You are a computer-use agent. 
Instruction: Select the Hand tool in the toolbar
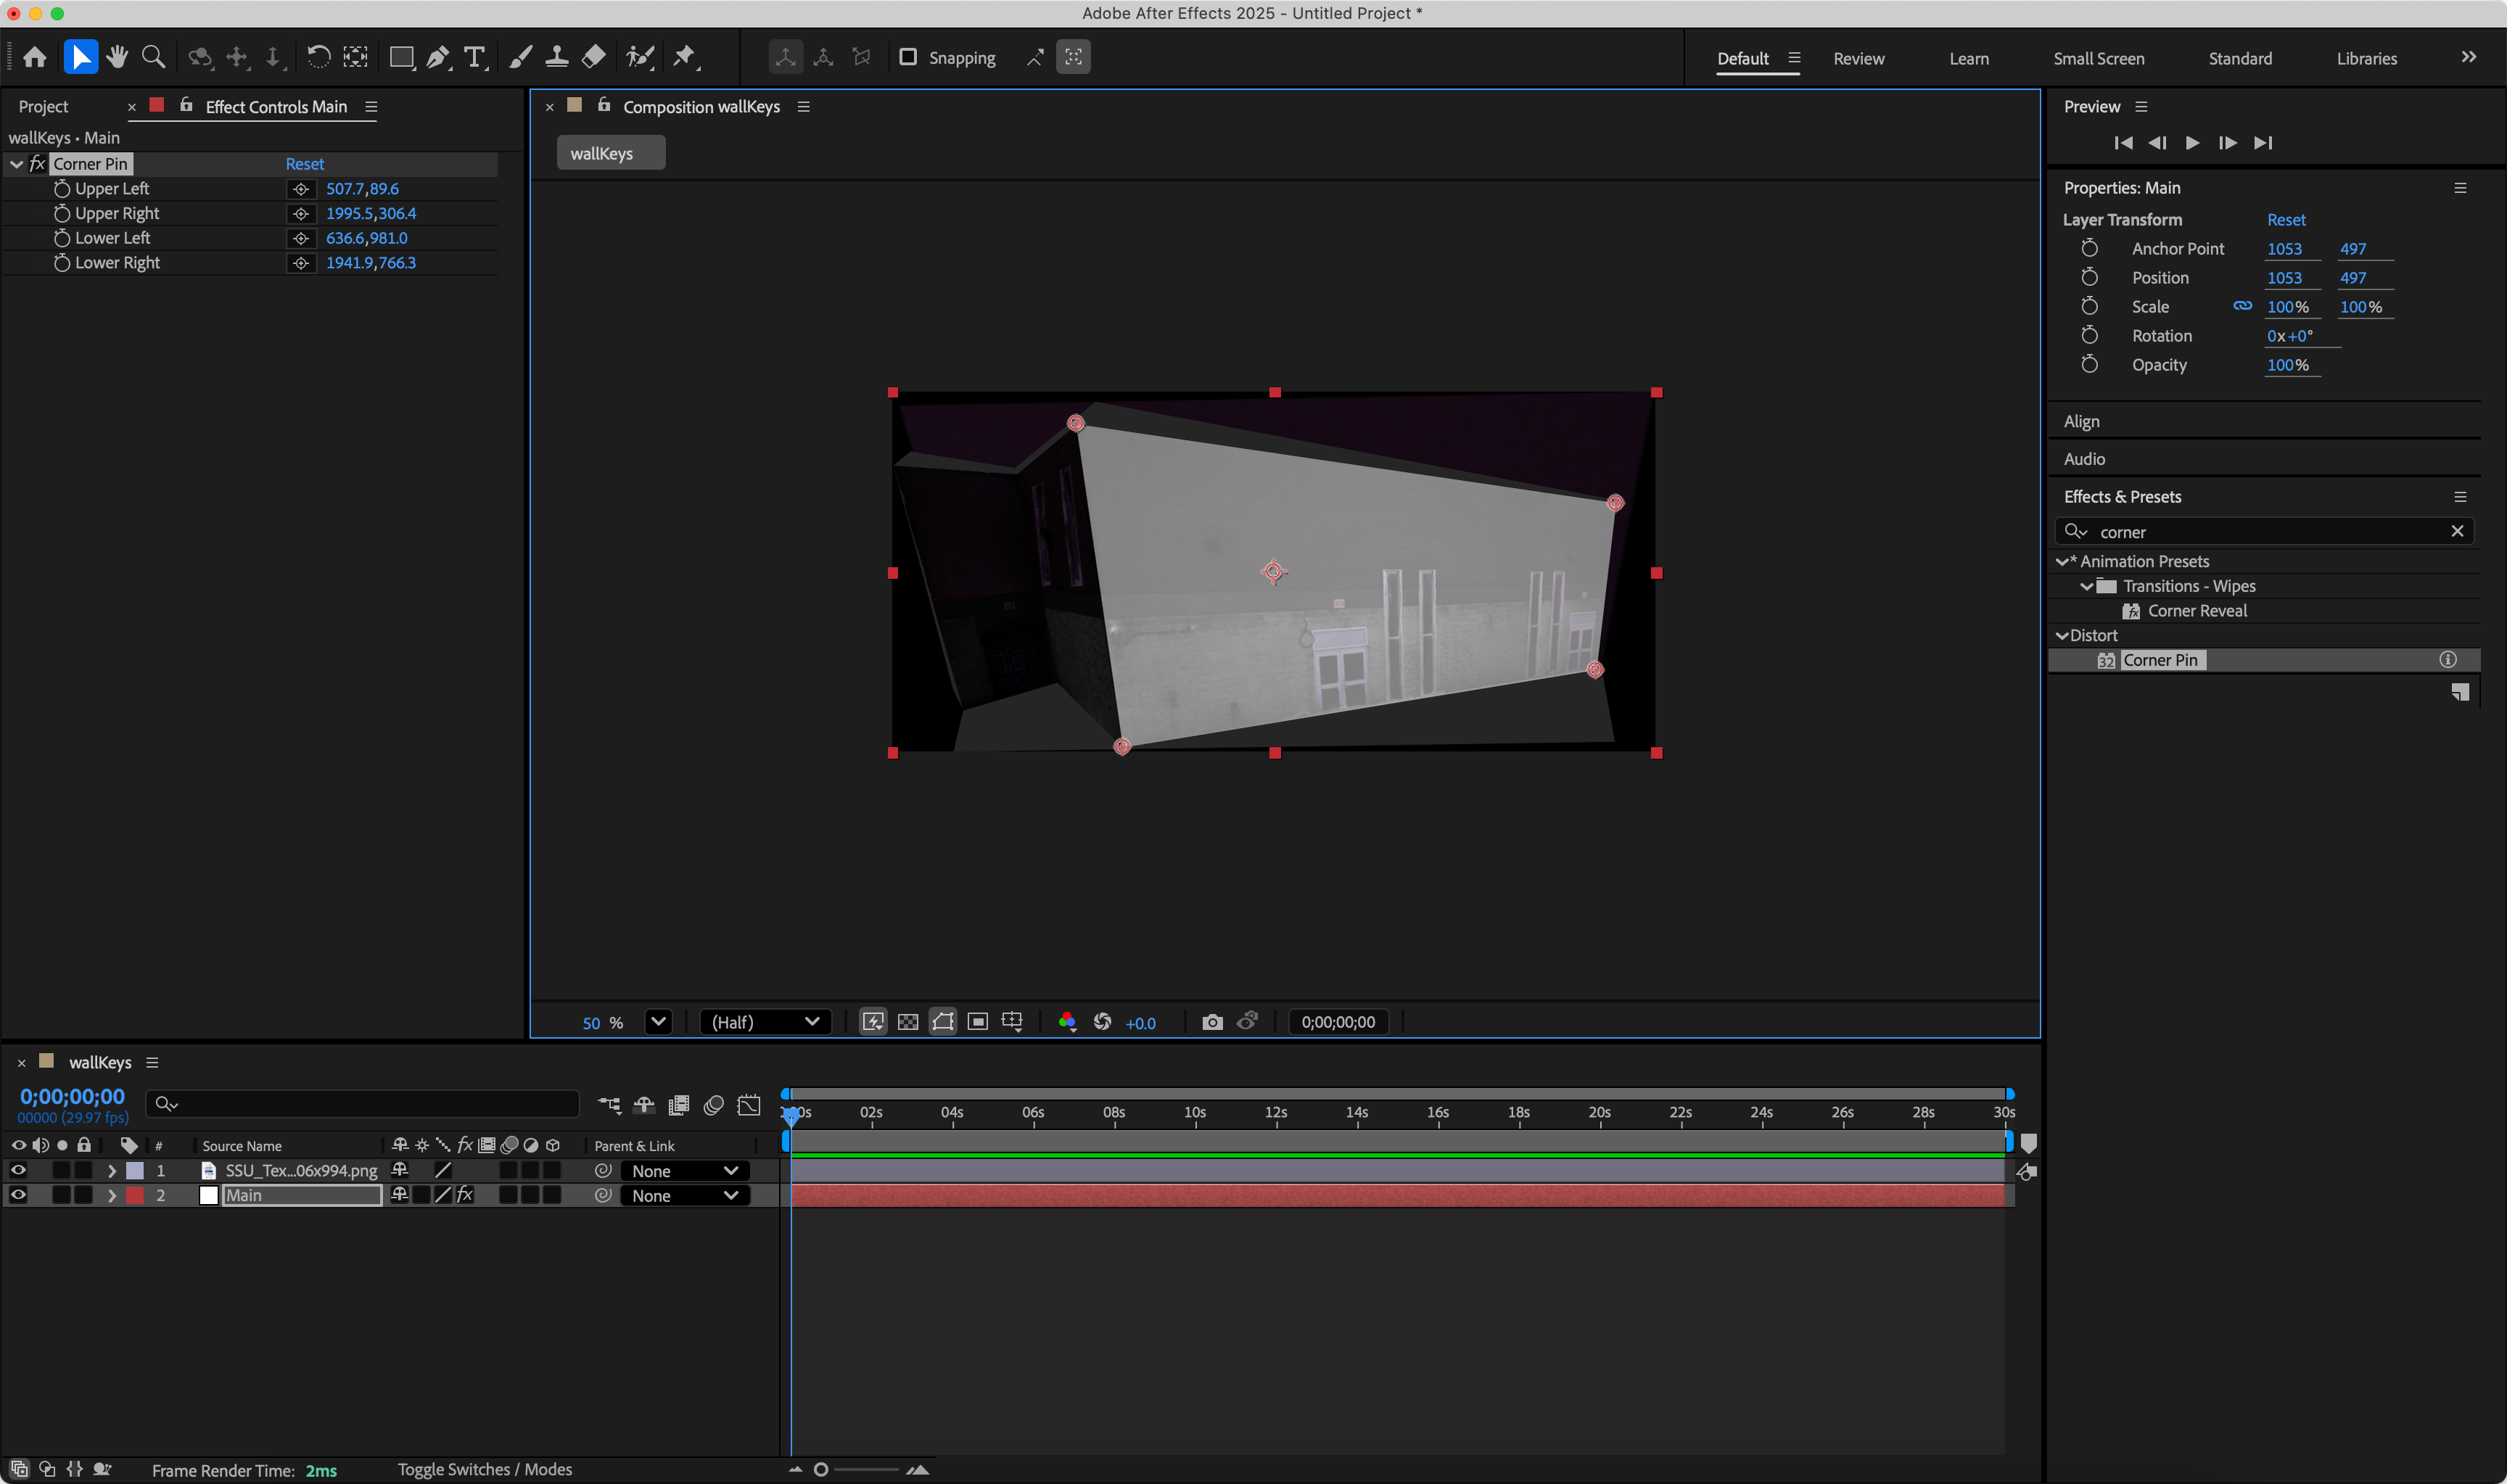click(x=117, y=57)
